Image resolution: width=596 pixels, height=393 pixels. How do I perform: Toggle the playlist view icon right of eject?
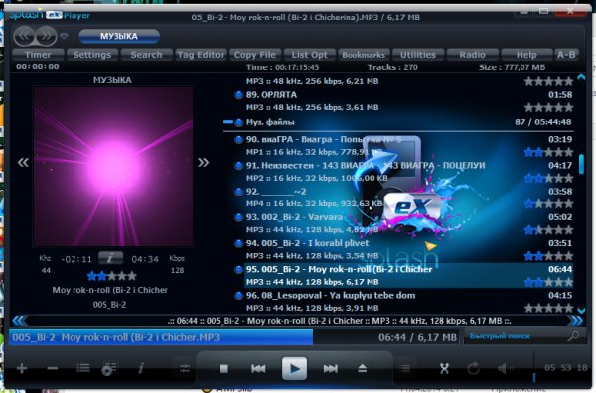coord(405,368)
